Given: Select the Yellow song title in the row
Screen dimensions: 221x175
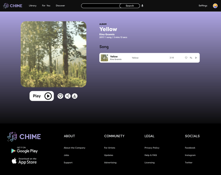Looking at the screenshot, I should (x=114, y=56).
